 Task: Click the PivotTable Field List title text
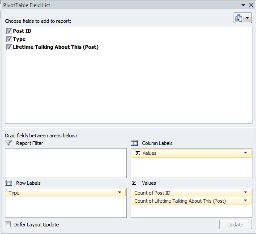pos(26,5)
